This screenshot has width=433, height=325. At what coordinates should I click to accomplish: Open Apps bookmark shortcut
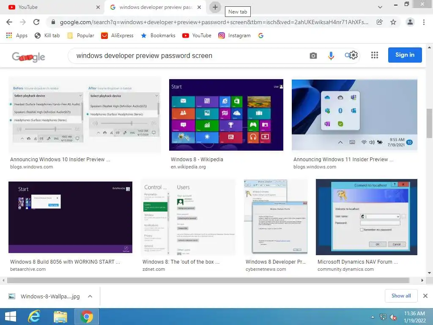(16, 36)
